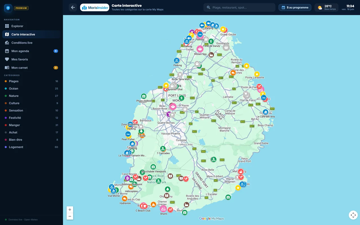Go to Mon agenda

(31, 51)
